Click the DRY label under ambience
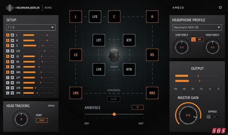This screenshot has height=135, width=228. pyautogui.click(x=87, y=124)
